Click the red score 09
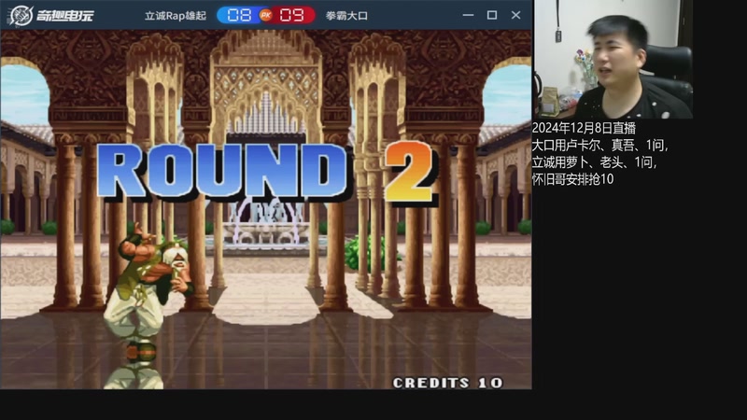The height and width of the screenshot is (420, 747). [x=291, y=15]
